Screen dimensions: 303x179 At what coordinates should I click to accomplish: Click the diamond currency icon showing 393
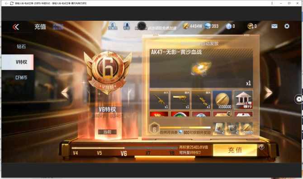point(208,26)
